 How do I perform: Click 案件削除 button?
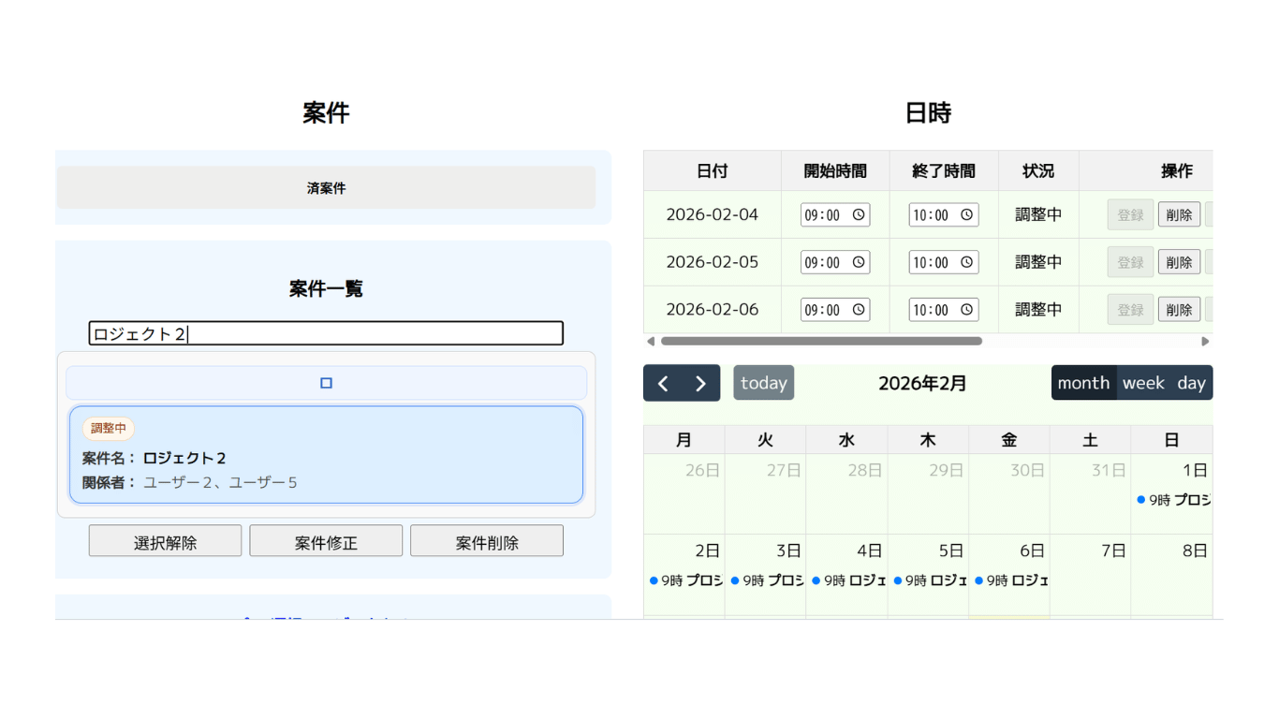point(487,541)
